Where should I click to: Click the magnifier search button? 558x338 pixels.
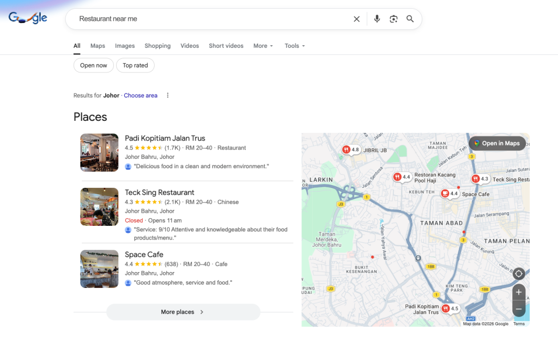[410, 19]
